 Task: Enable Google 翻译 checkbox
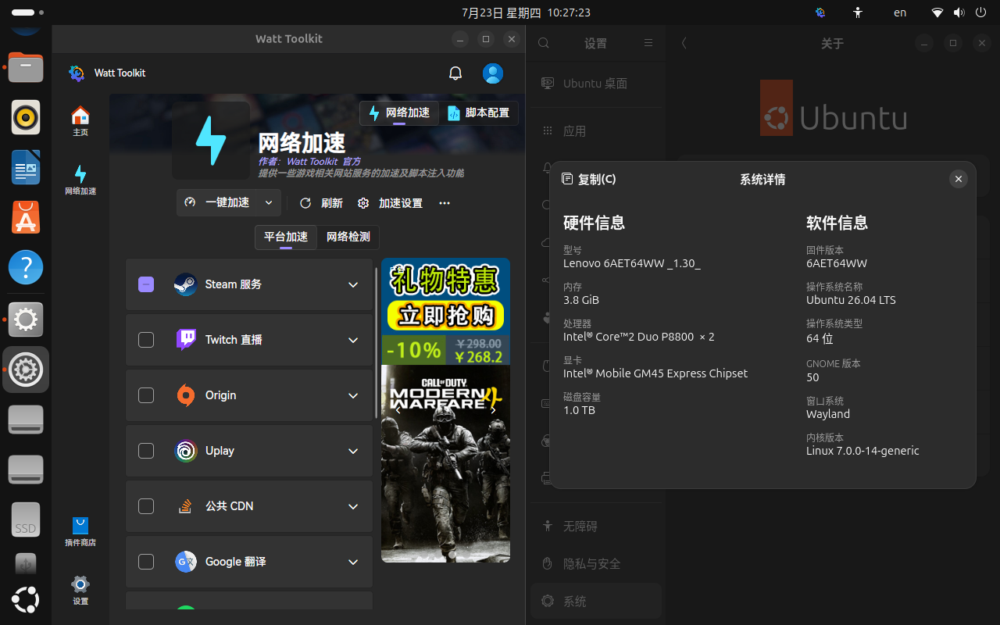click(146, 562)
